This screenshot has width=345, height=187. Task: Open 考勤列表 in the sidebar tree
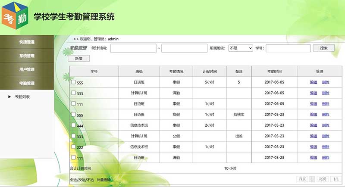pyautogui.click(x=22, y=97)
